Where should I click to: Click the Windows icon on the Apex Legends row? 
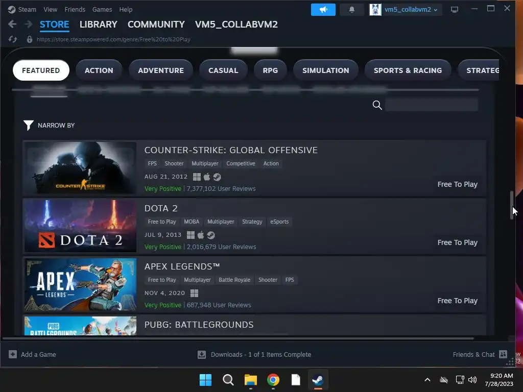pos(194,293)
